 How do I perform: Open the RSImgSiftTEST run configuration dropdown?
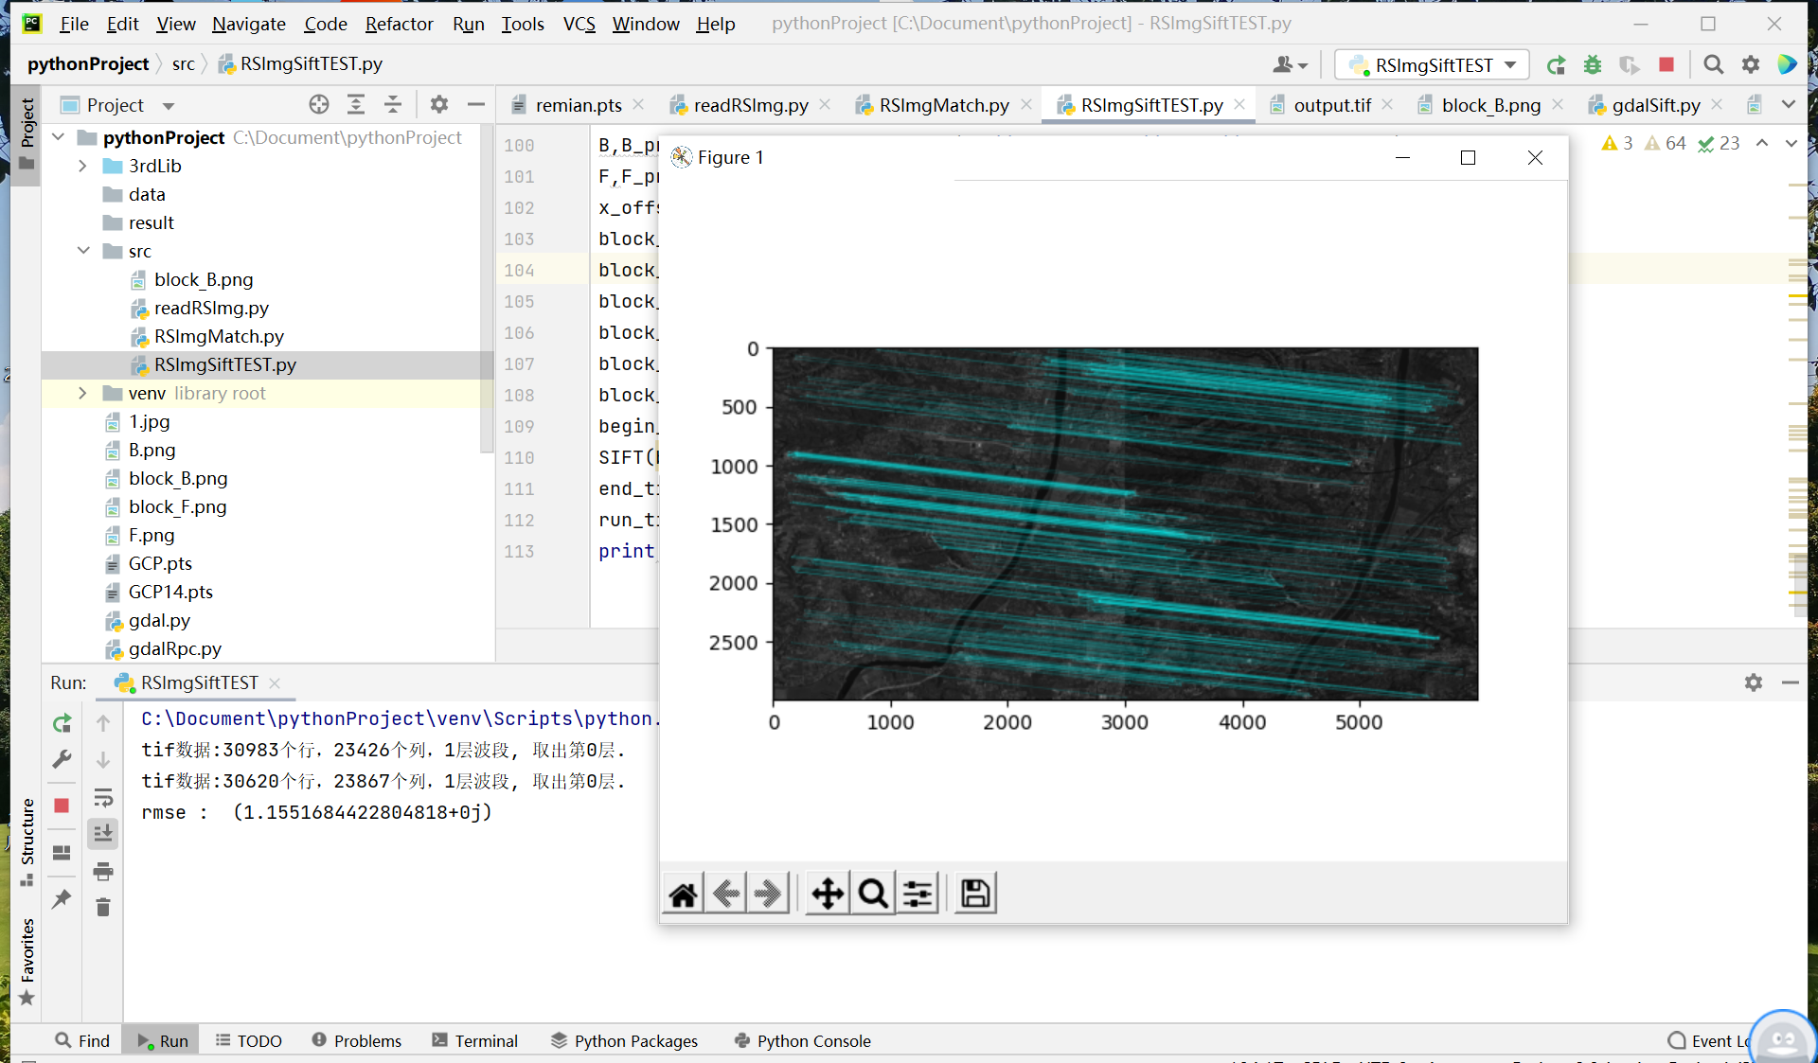1435,64
